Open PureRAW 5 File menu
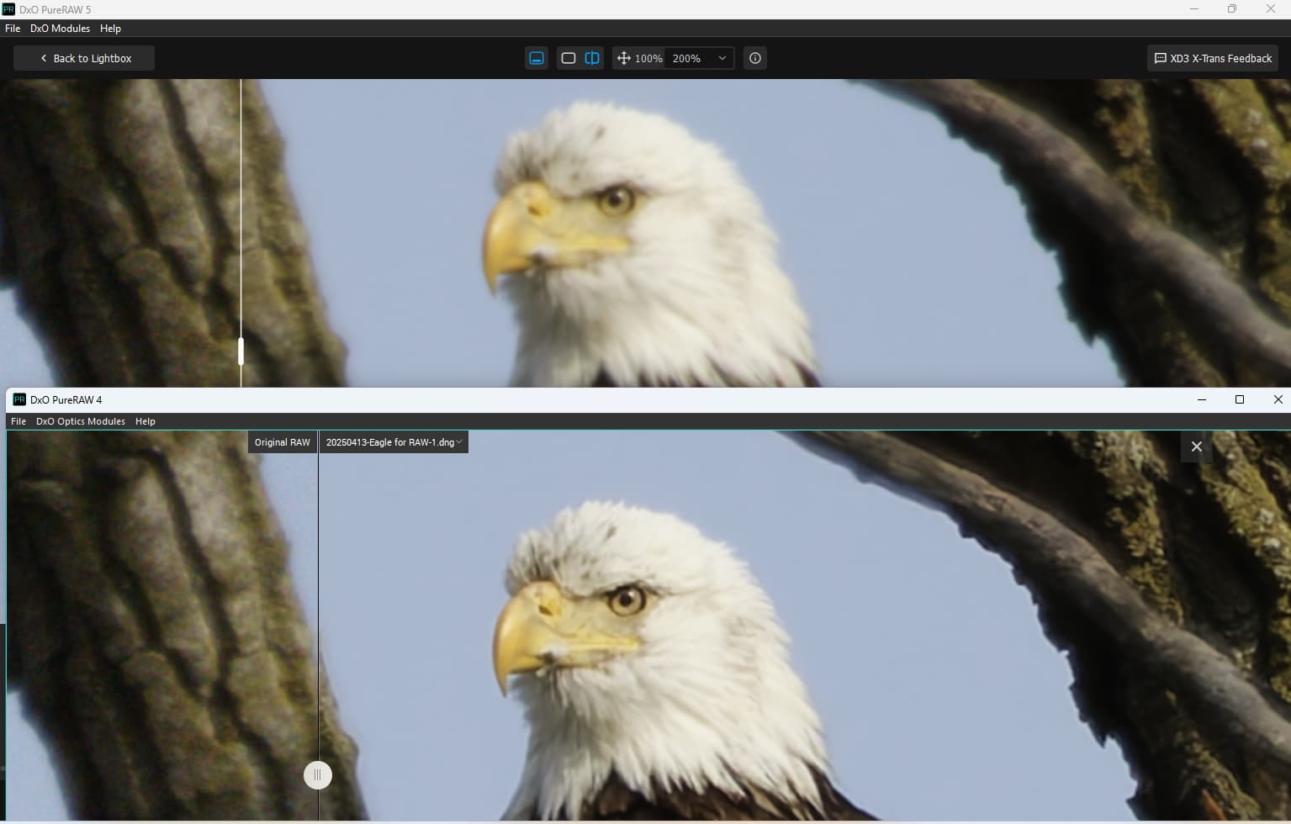This screenshot has height=824, width=1291. click(x=13, y=29)
